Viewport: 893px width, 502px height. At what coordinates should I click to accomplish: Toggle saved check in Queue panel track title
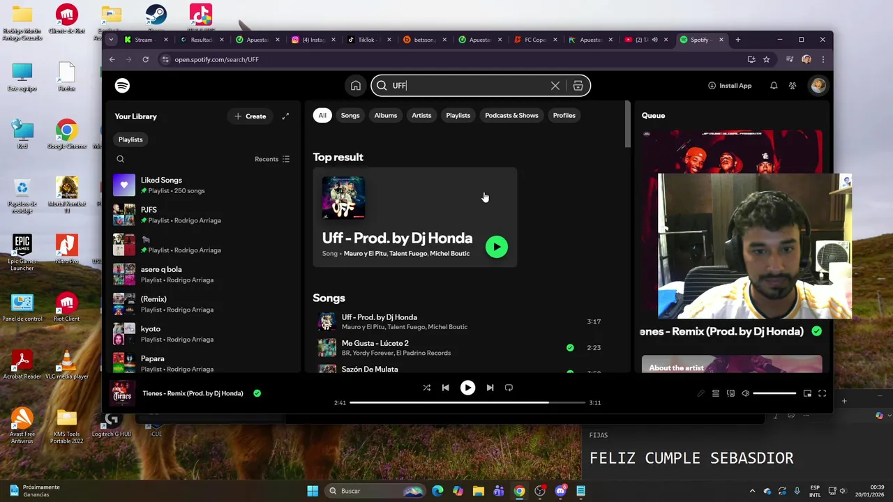tap(816, 331)
